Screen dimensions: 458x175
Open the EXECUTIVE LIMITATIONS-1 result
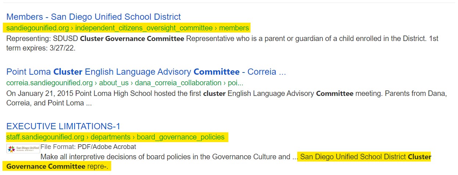(63, 127)
